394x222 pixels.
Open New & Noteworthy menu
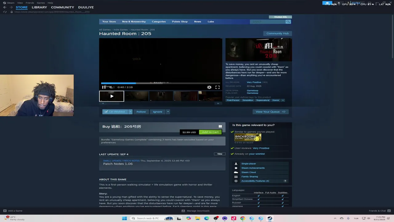point(134,22)
